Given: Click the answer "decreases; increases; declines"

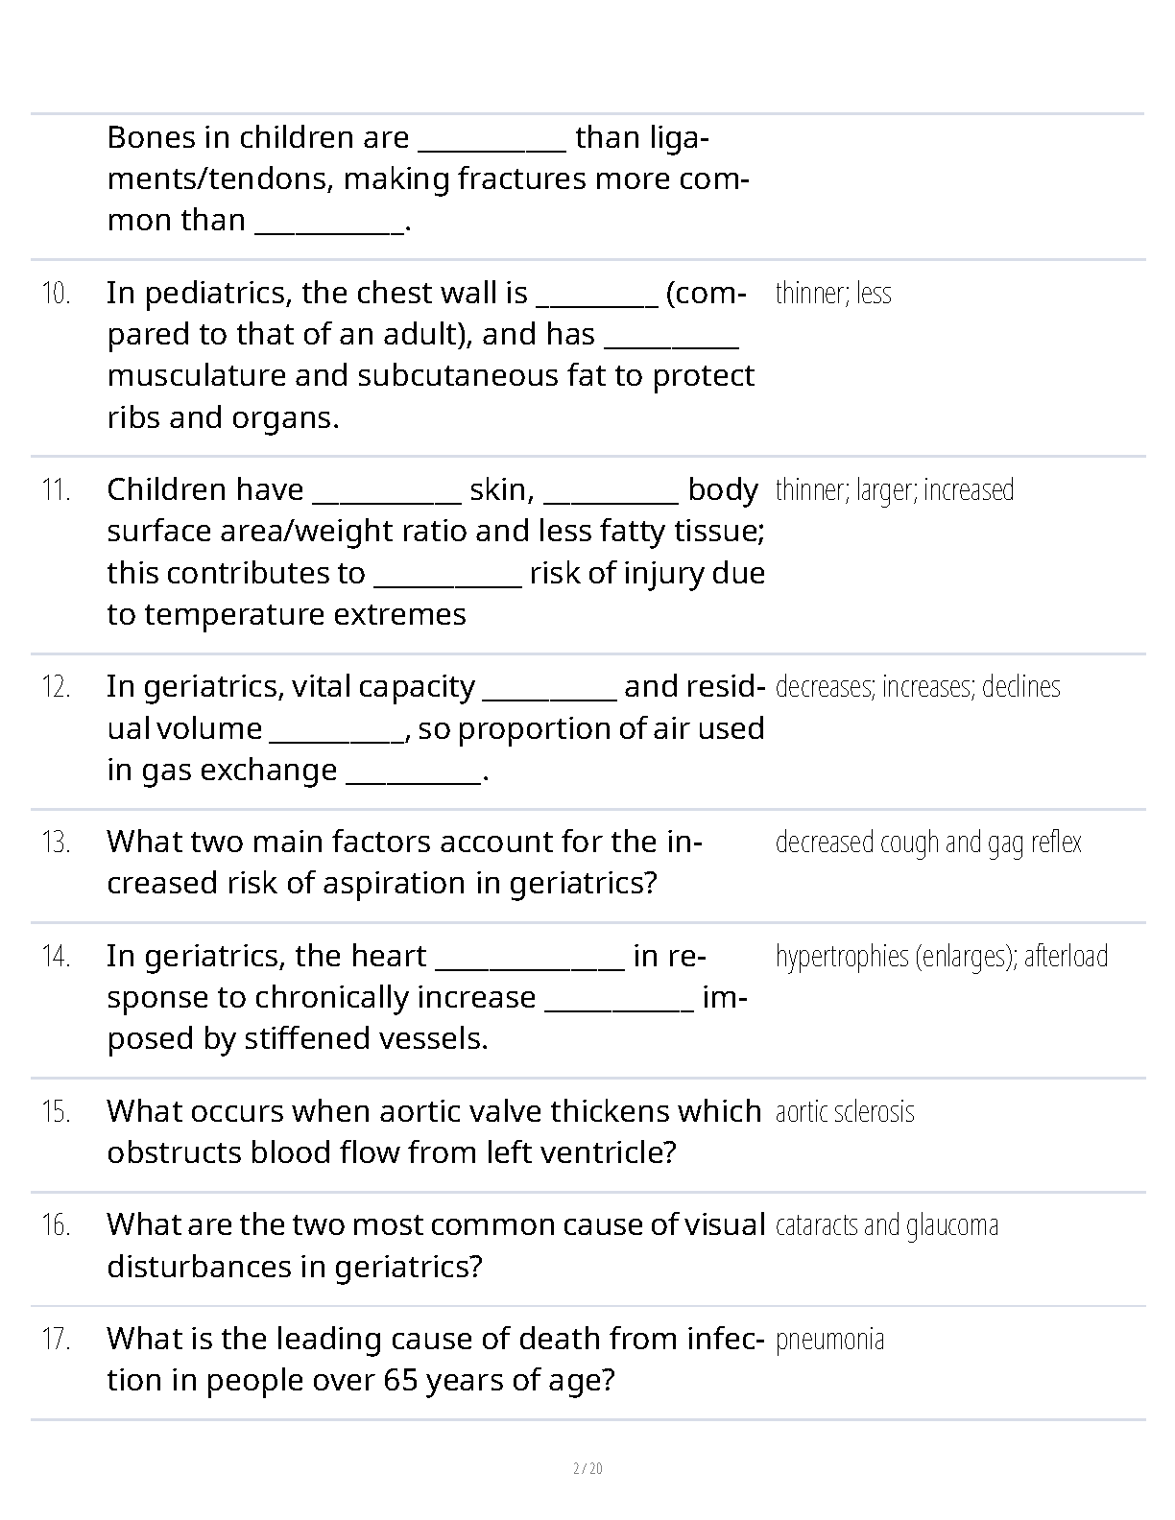Looking at the screenshot, I should click(917, 687).
